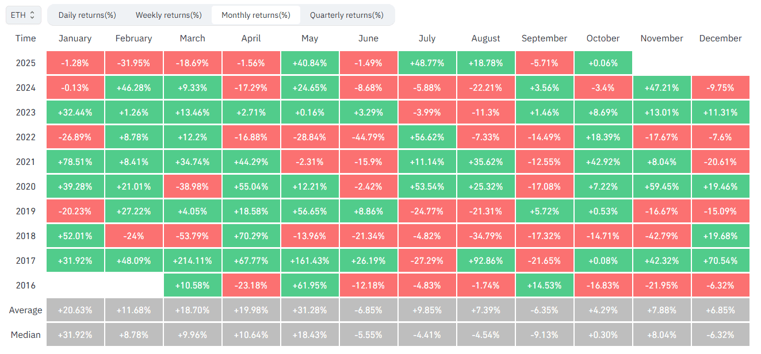
Task: Select the Monthly returns(%) tab
Action: [256, 15]
